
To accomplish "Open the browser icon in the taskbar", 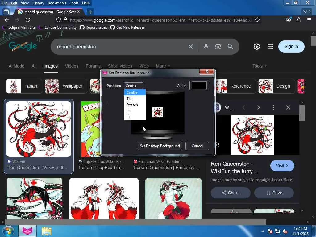I will 27,231.
